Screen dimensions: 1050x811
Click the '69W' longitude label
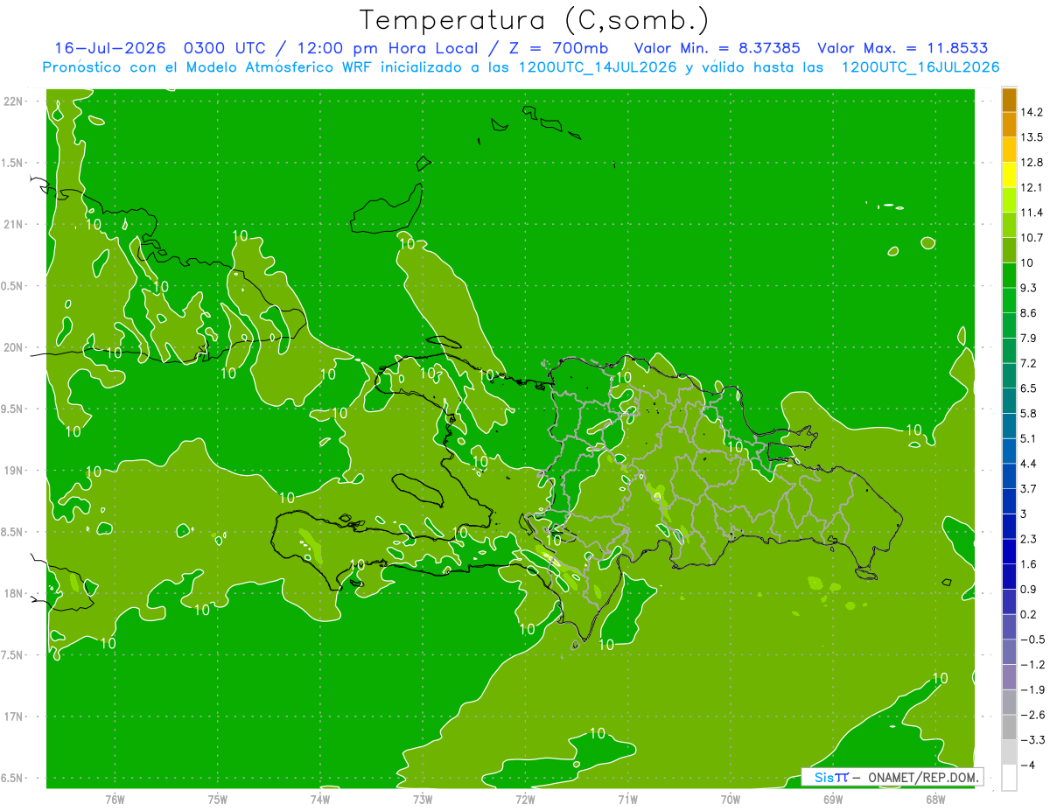click(x=833, y=800)
